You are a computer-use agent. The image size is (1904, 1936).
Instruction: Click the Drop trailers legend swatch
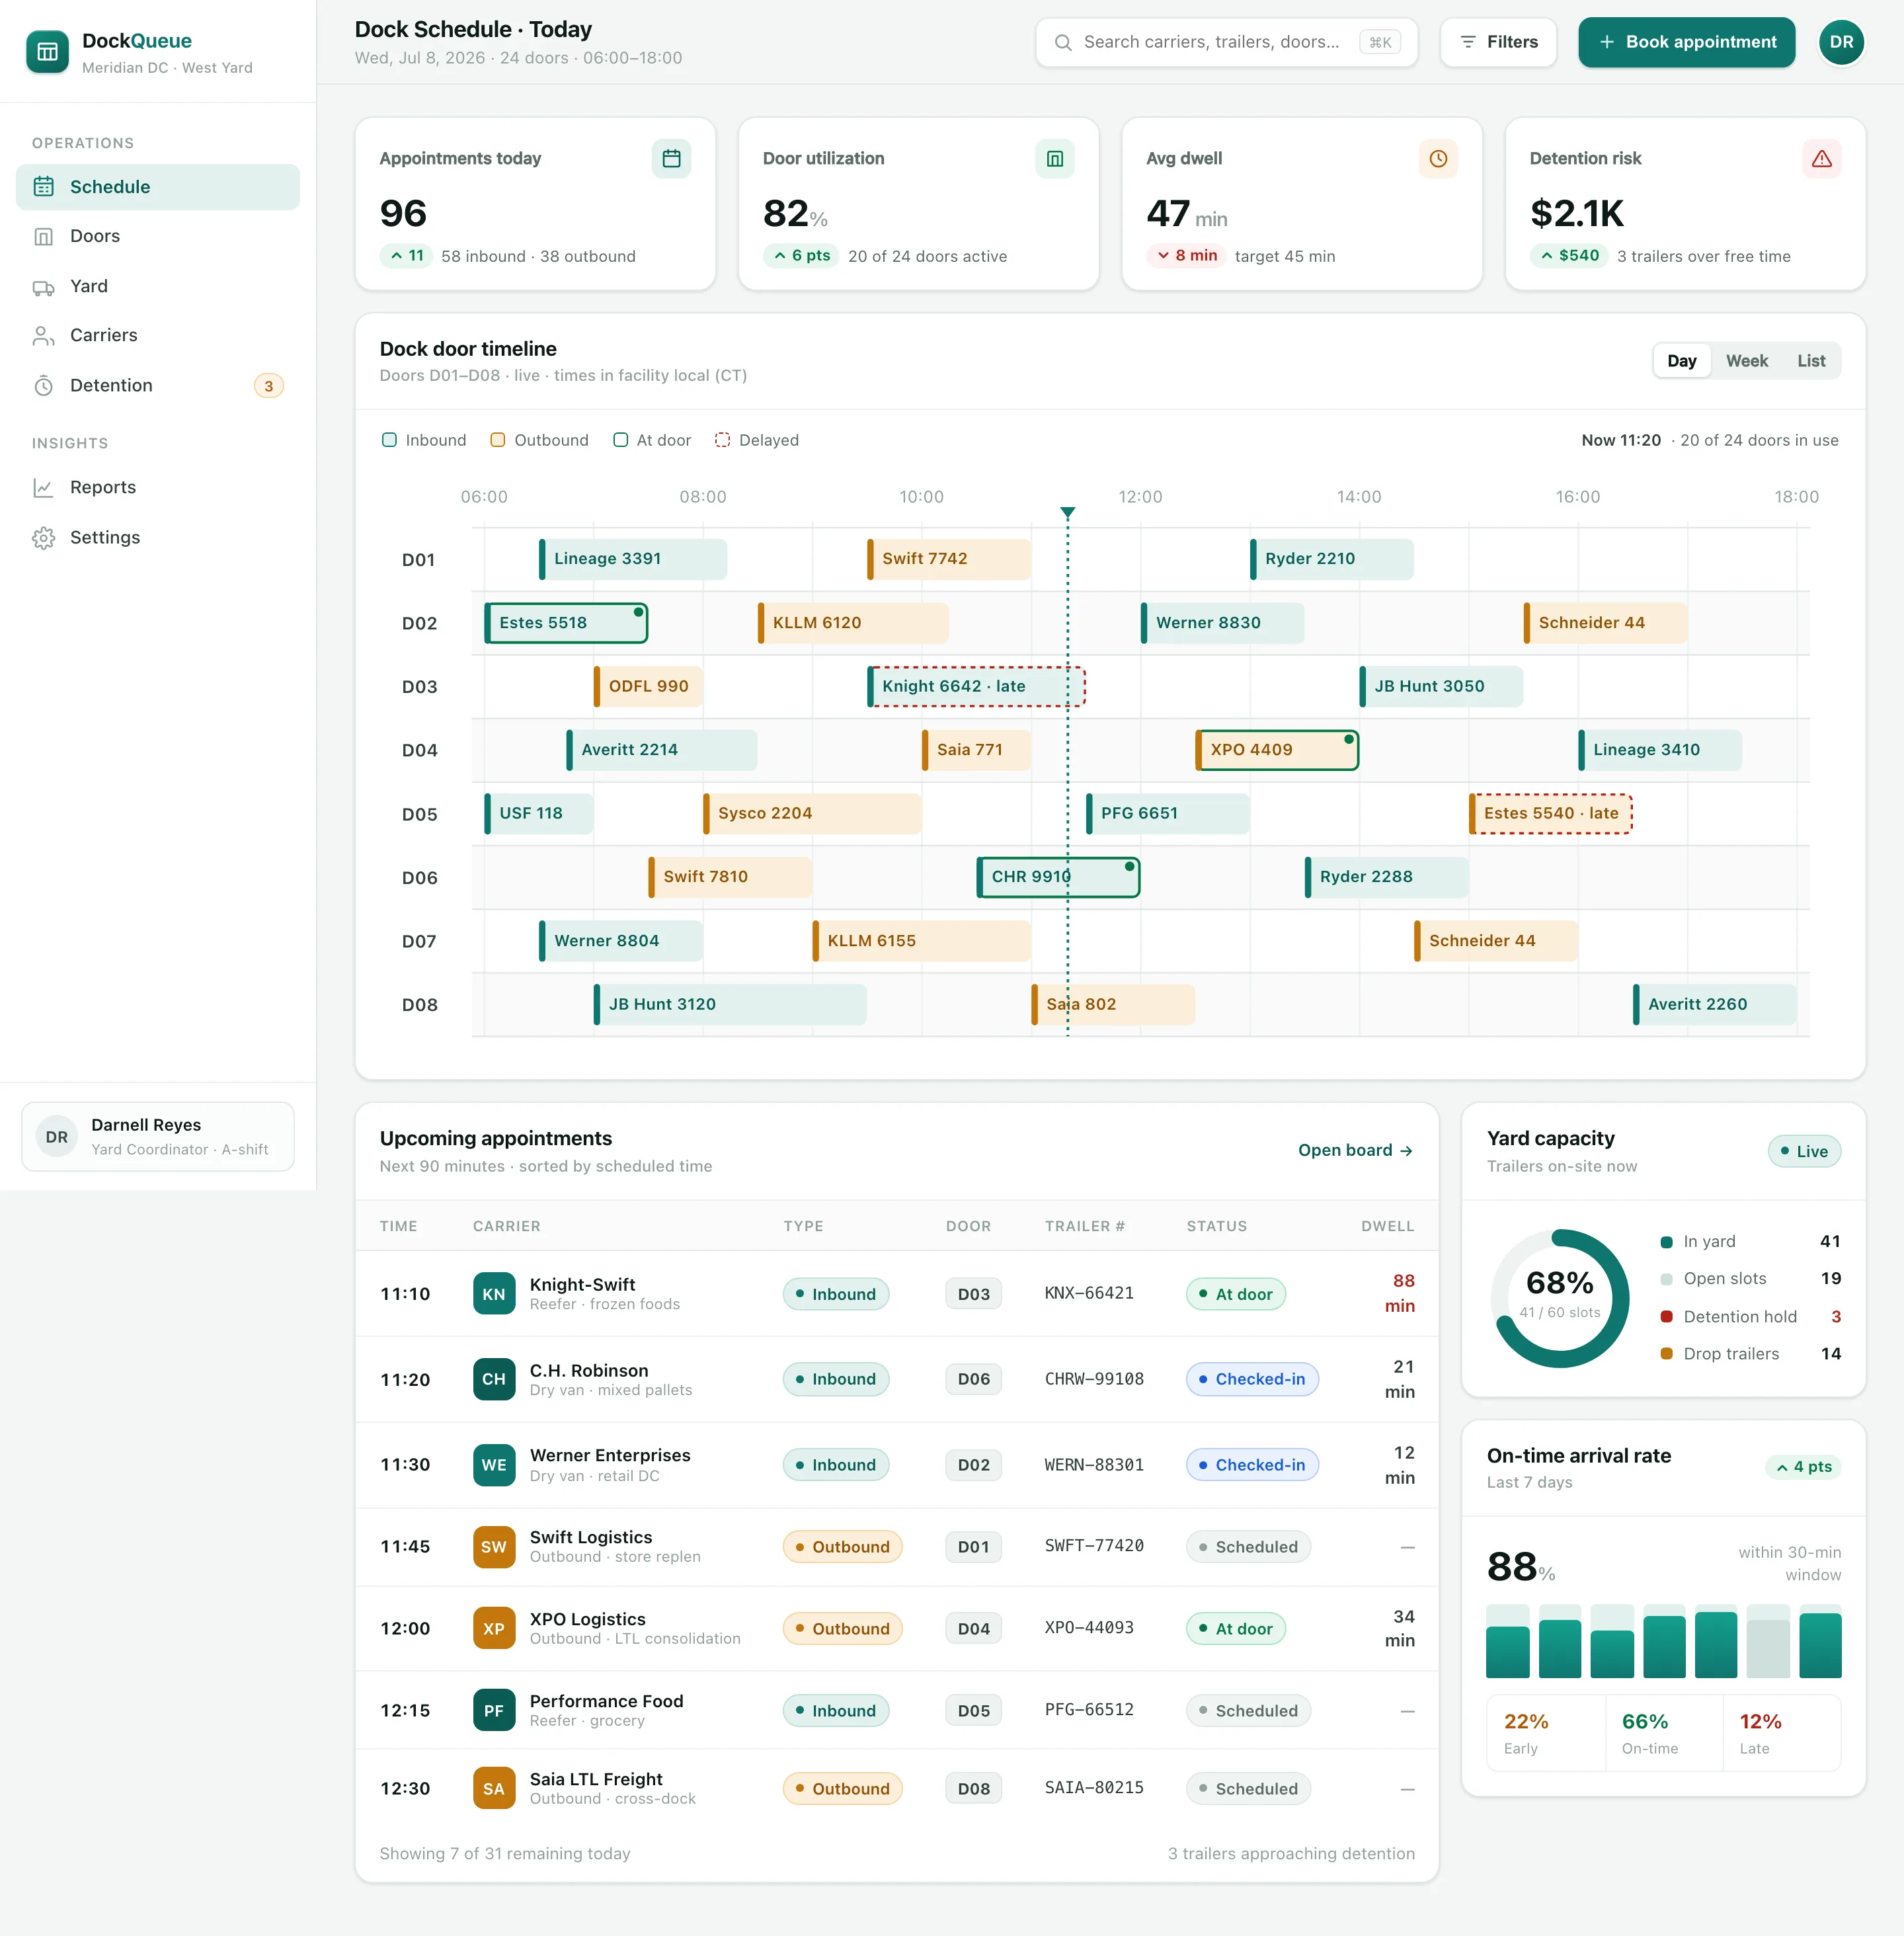point(1666,1354)
